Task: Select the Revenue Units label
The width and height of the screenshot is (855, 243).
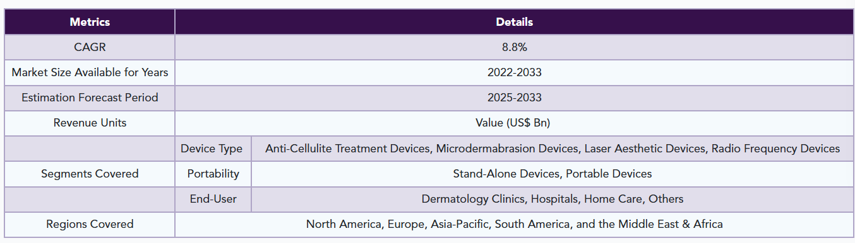Action: click(x=90, y=123)
